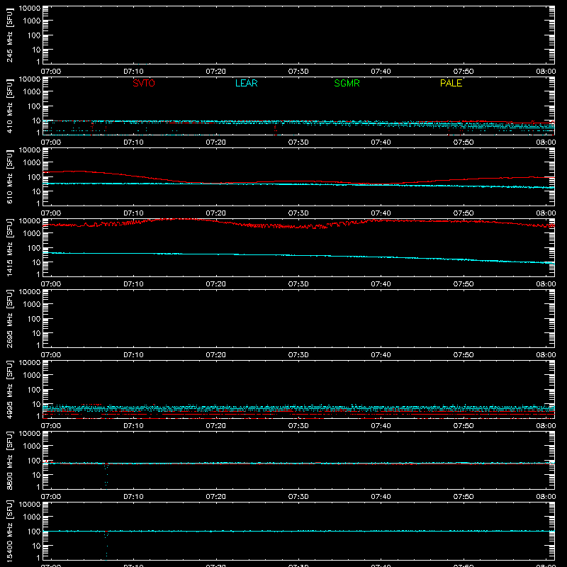The width and height of the screenshot is (567, 567).
Task: Click the 1000 y-axis value on the 610 MHz panel
Action: [32, 163]
